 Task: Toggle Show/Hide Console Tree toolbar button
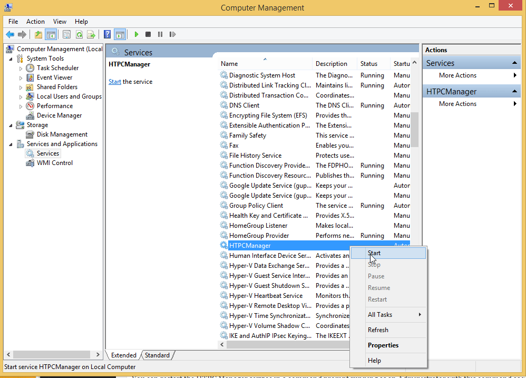51,35
